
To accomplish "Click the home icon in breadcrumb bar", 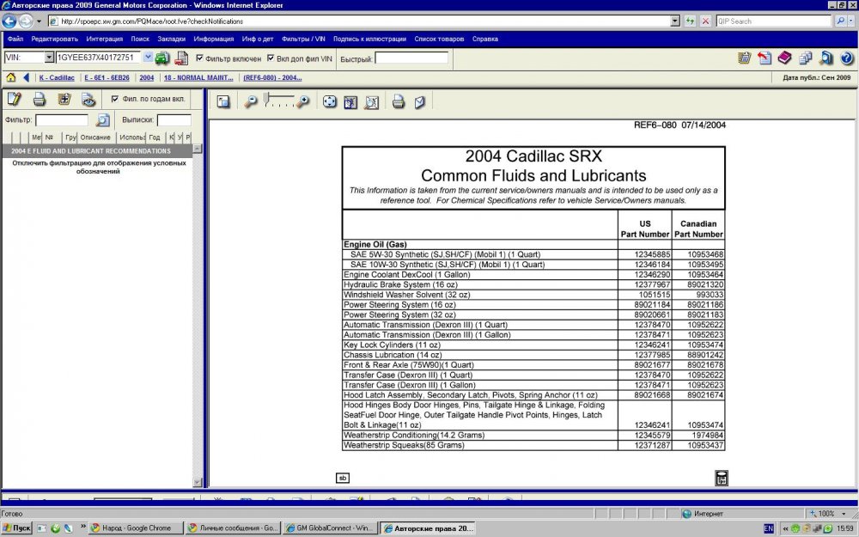I will coord(11,77).
